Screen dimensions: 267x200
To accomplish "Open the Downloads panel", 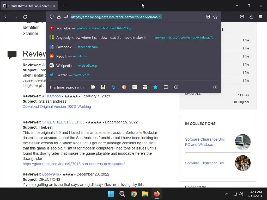I will pyautogui.click(x=251, y=17).
